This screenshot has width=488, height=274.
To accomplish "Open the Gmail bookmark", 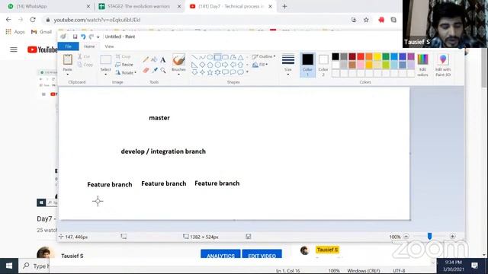I will point(41,32).
